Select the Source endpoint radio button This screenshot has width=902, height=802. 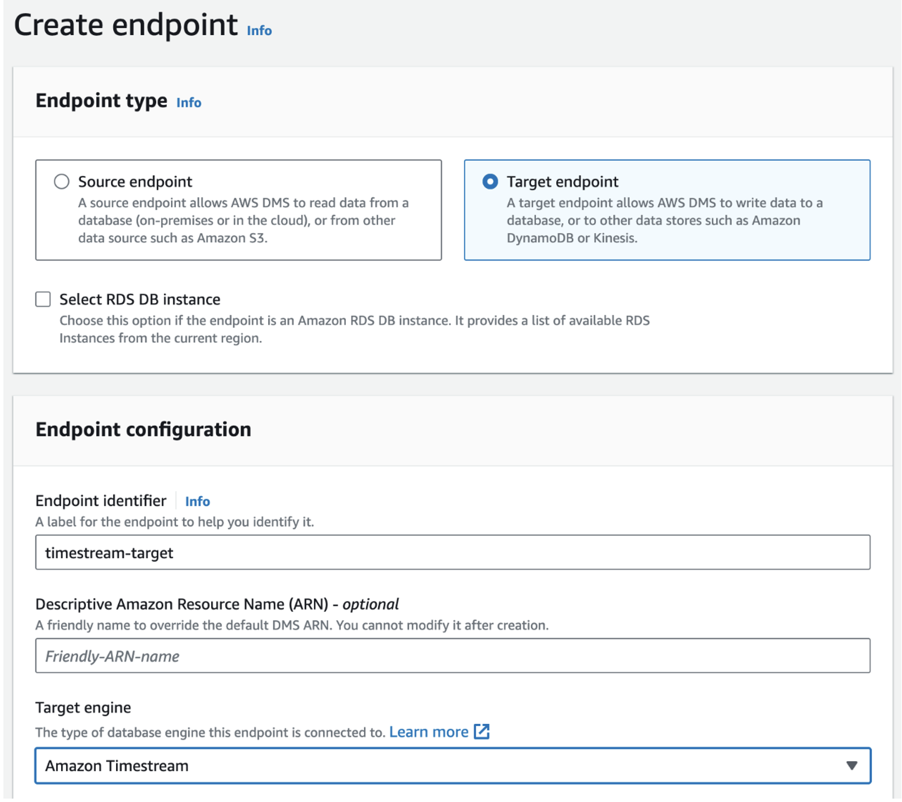[x=62, y=181]
